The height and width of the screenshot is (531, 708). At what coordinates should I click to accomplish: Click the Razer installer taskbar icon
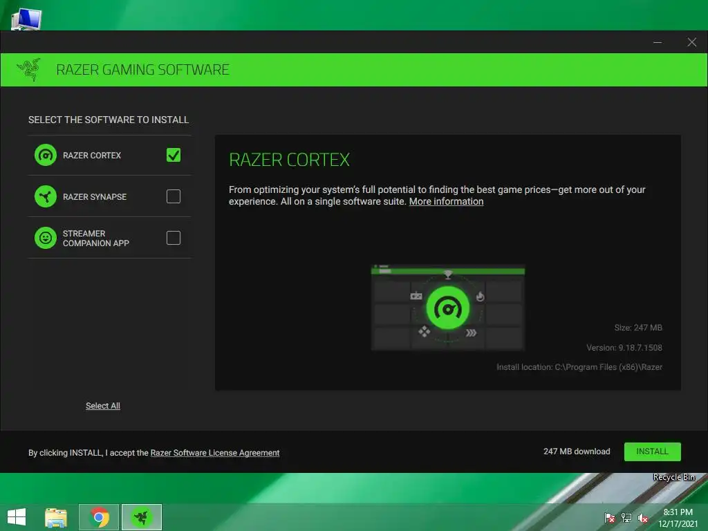tap(142, 517)
